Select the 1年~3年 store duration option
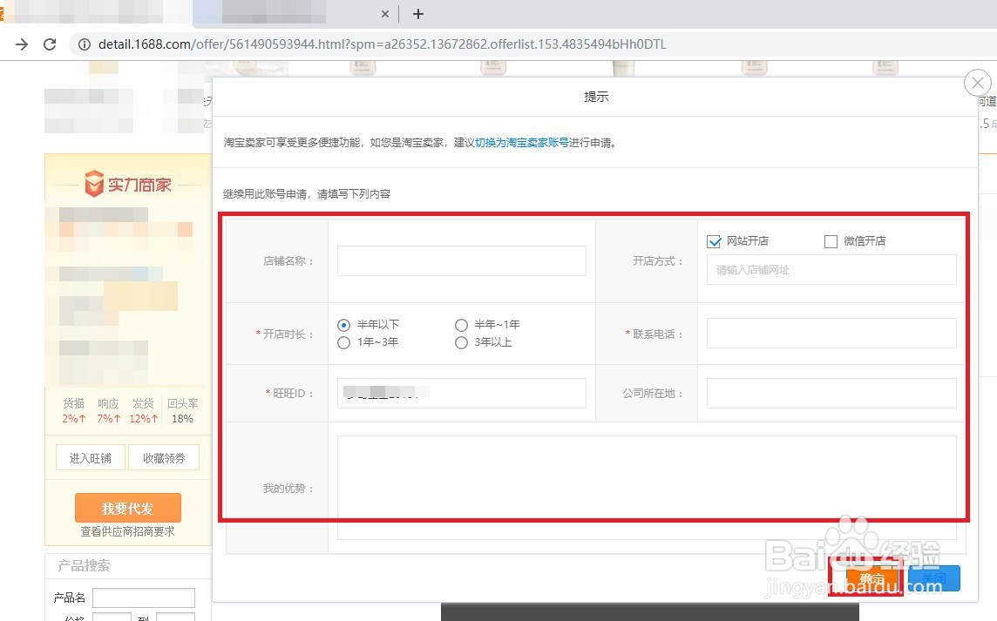Image resolution: width=997 pixels, height=621 pixels. (x=343, y=343)
